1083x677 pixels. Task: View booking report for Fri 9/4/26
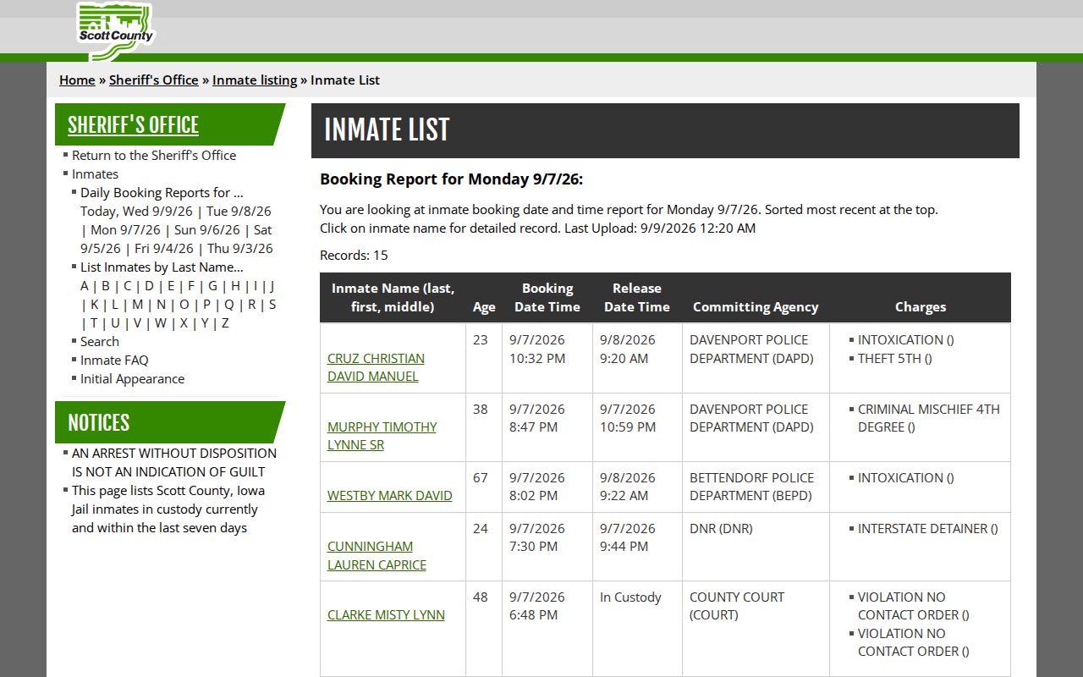point(164,248)
